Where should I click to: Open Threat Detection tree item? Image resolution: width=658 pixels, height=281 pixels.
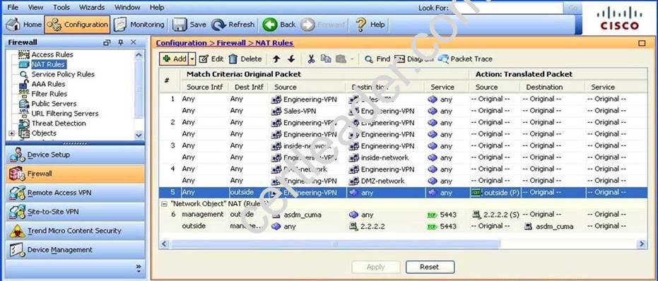click(x=59, y=124)
